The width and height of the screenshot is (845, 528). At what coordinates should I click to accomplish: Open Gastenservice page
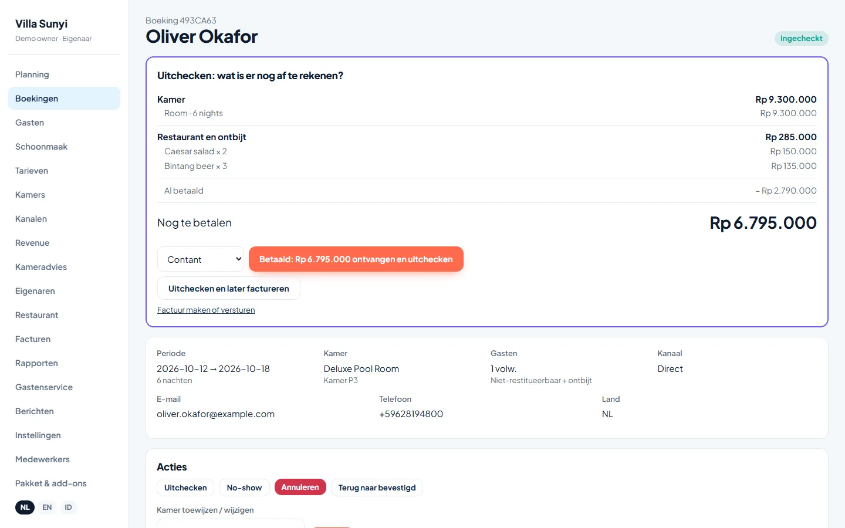[x=64, y=387]
